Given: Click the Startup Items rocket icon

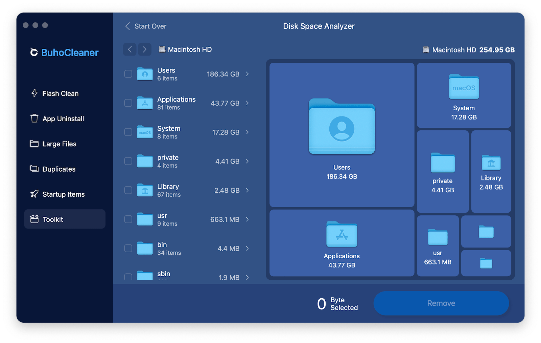Looking at the screenshot, I should coord(34,194).
